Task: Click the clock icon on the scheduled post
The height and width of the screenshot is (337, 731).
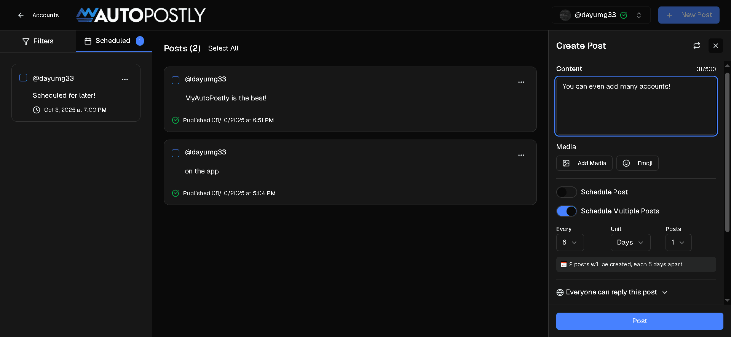Action: pyautogui.click(x=37, y=110)
